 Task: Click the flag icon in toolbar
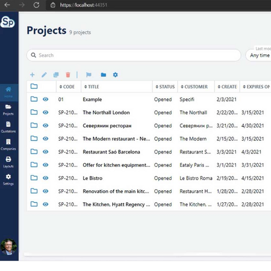[x=88, y=75]
